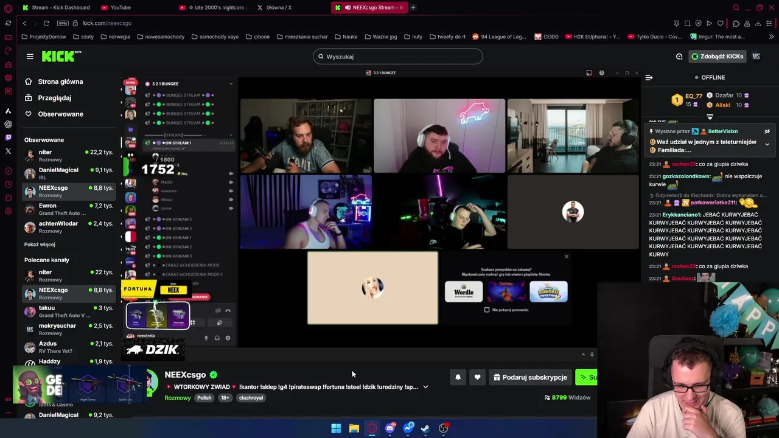
Task: Mute microphone icon in Discord panel
Action: coord(206,338)
